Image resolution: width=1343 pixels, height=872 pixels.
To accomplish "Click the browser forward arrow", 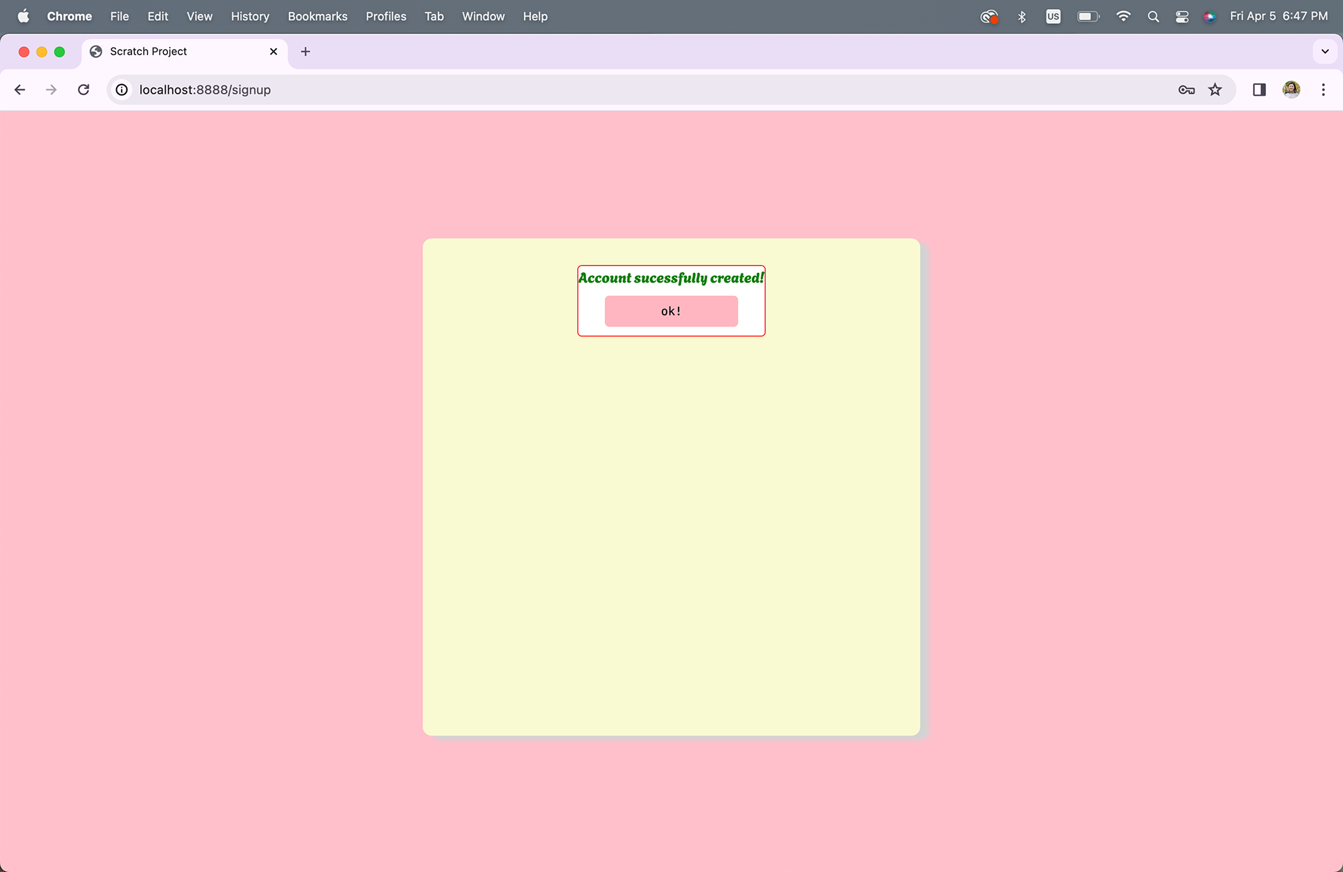I will [x=51, y=90].
